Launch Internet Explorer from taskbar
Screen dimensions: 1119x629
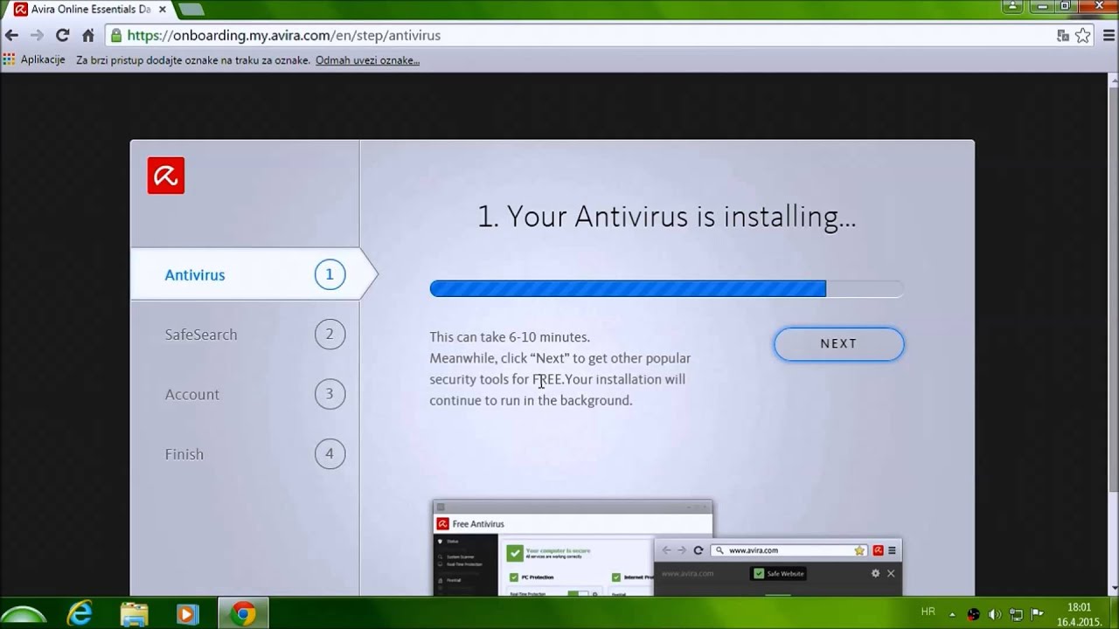coord(80,614)
